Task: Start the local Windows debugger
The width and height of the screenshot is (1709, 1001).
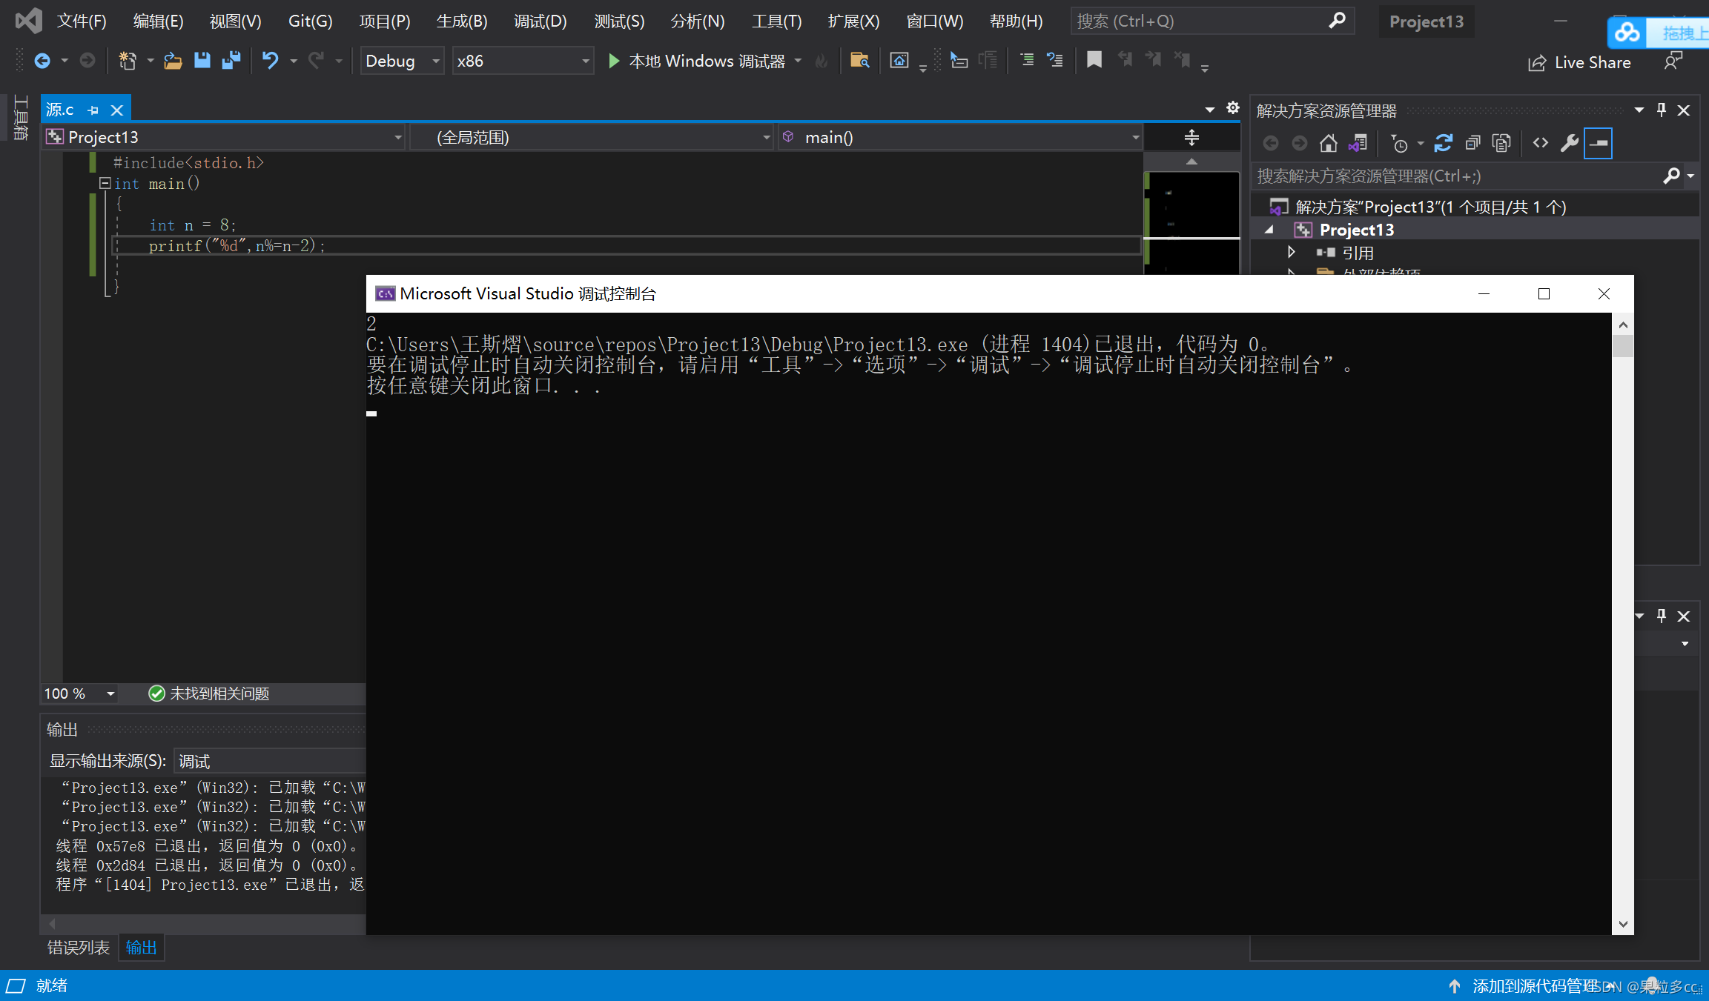Action: tap(696, 61)
